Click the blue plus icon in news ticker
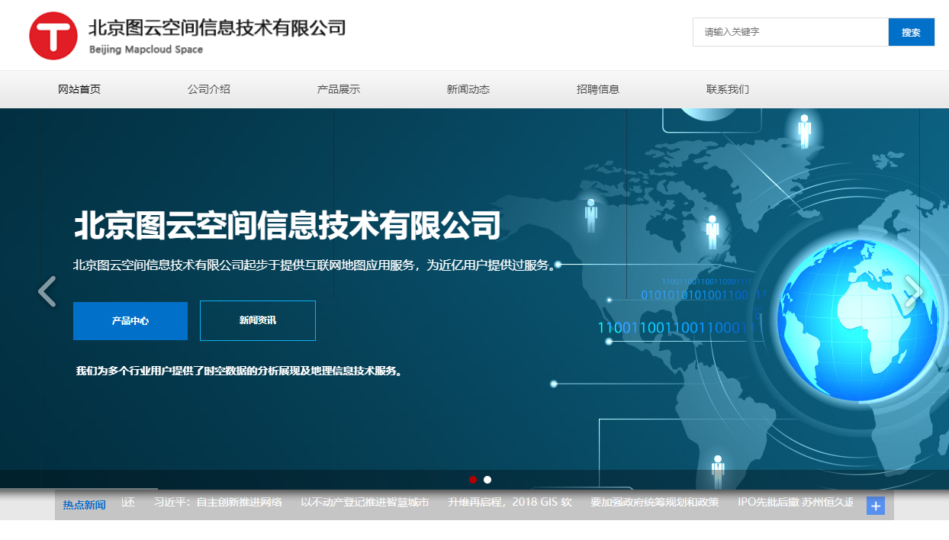949x540 pixels. coord(876,506)
